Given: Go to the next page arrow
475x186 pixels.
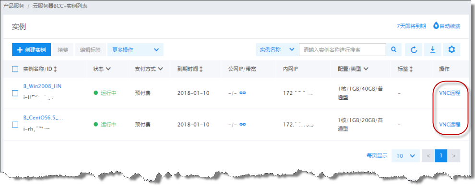Looking at the screenshot, I should (x=454, y=156).
